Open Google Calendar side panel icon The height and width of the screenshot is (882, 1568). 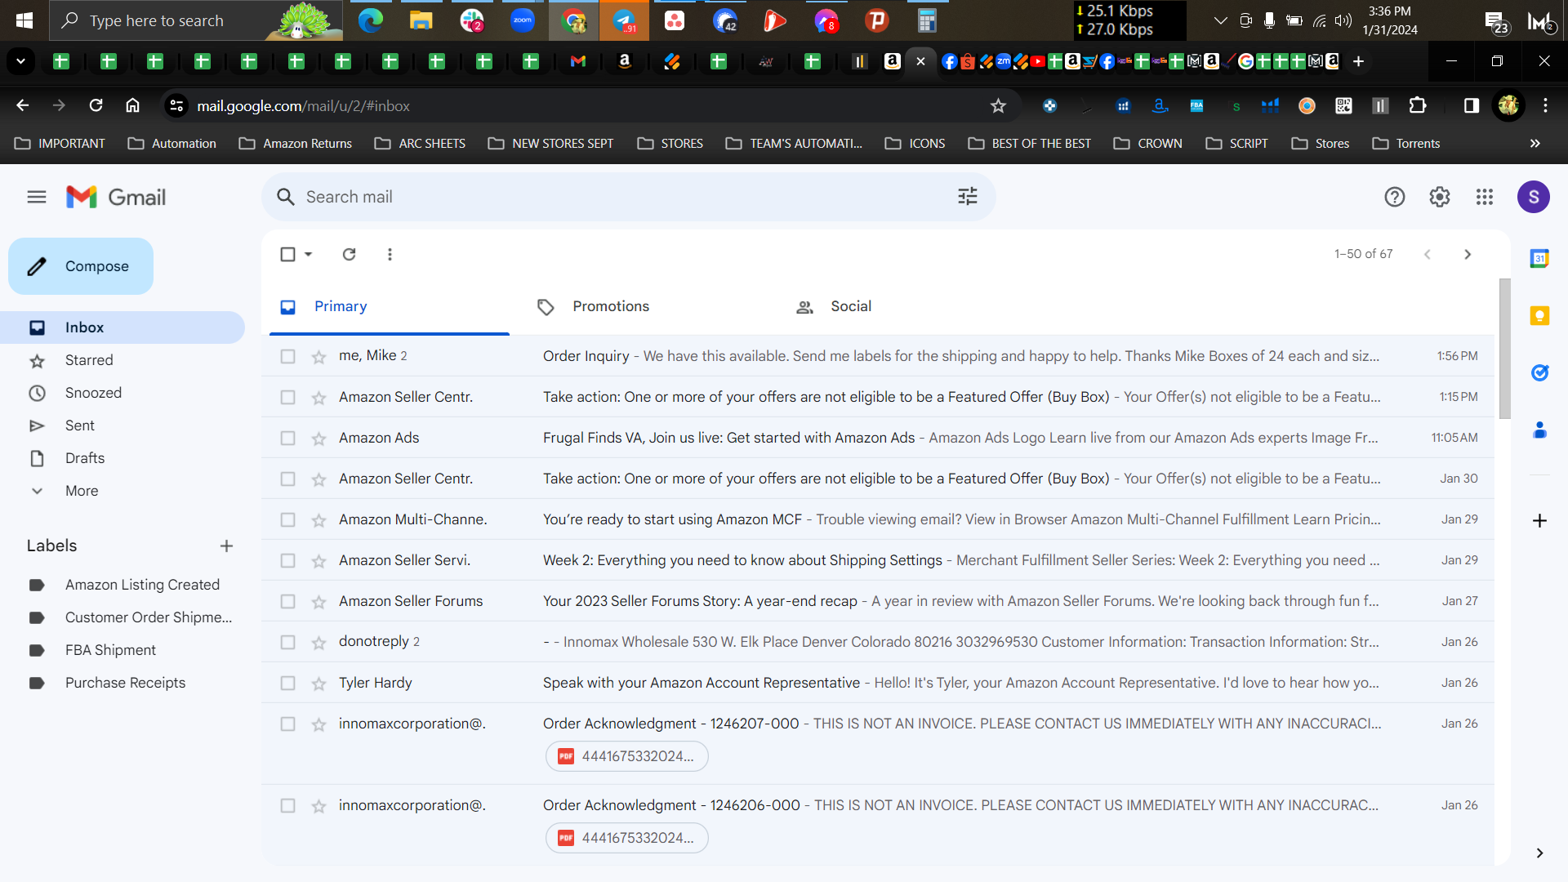pos(1539,259)
